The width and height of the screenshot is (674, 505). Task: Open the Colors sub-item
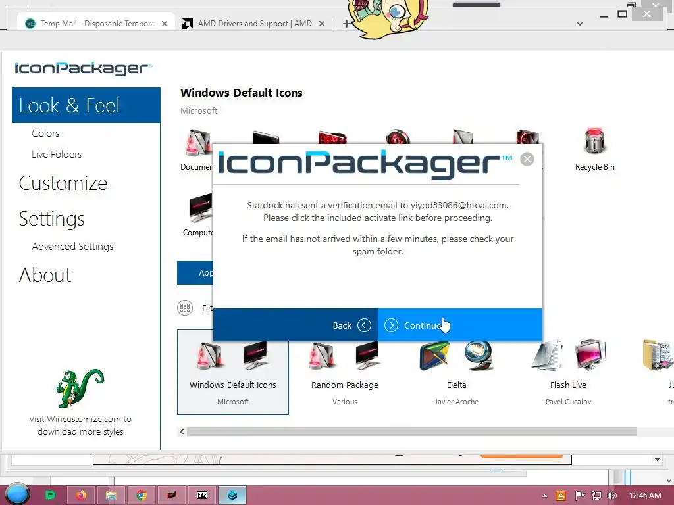45,133
